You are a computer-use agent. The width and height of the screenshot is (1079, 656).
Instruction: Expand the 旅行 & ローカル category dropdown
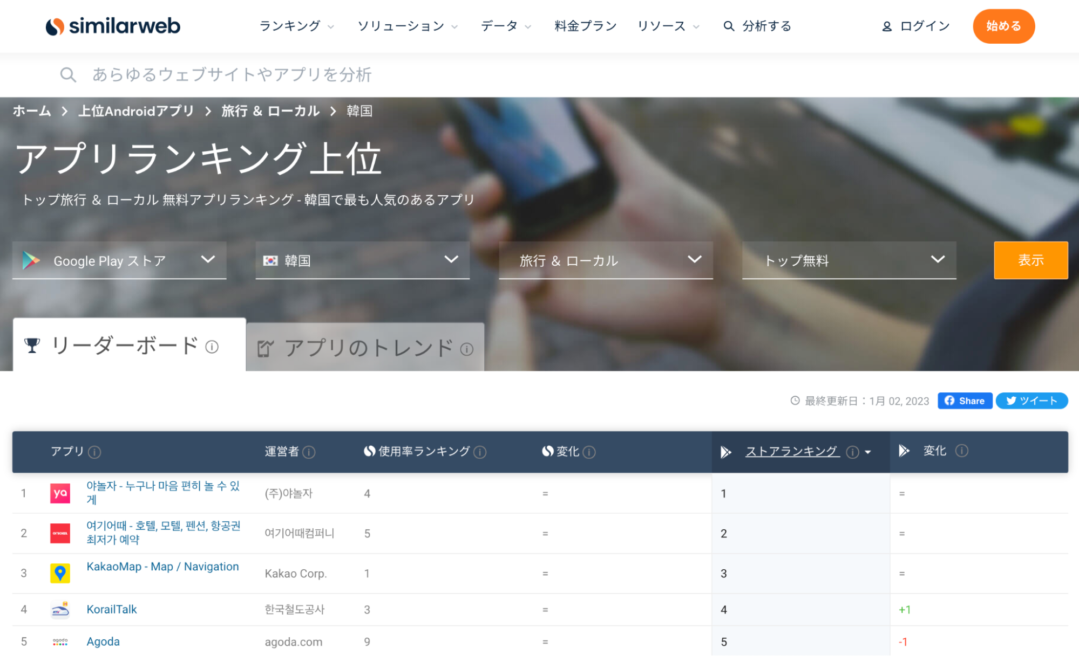point(606,260)
